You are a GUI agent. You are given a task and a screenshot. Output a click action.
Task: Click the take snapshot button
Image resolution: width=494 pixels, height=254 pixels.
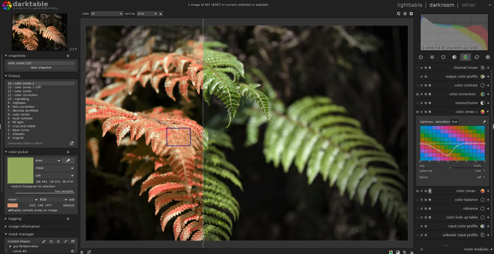click(41, 68)
